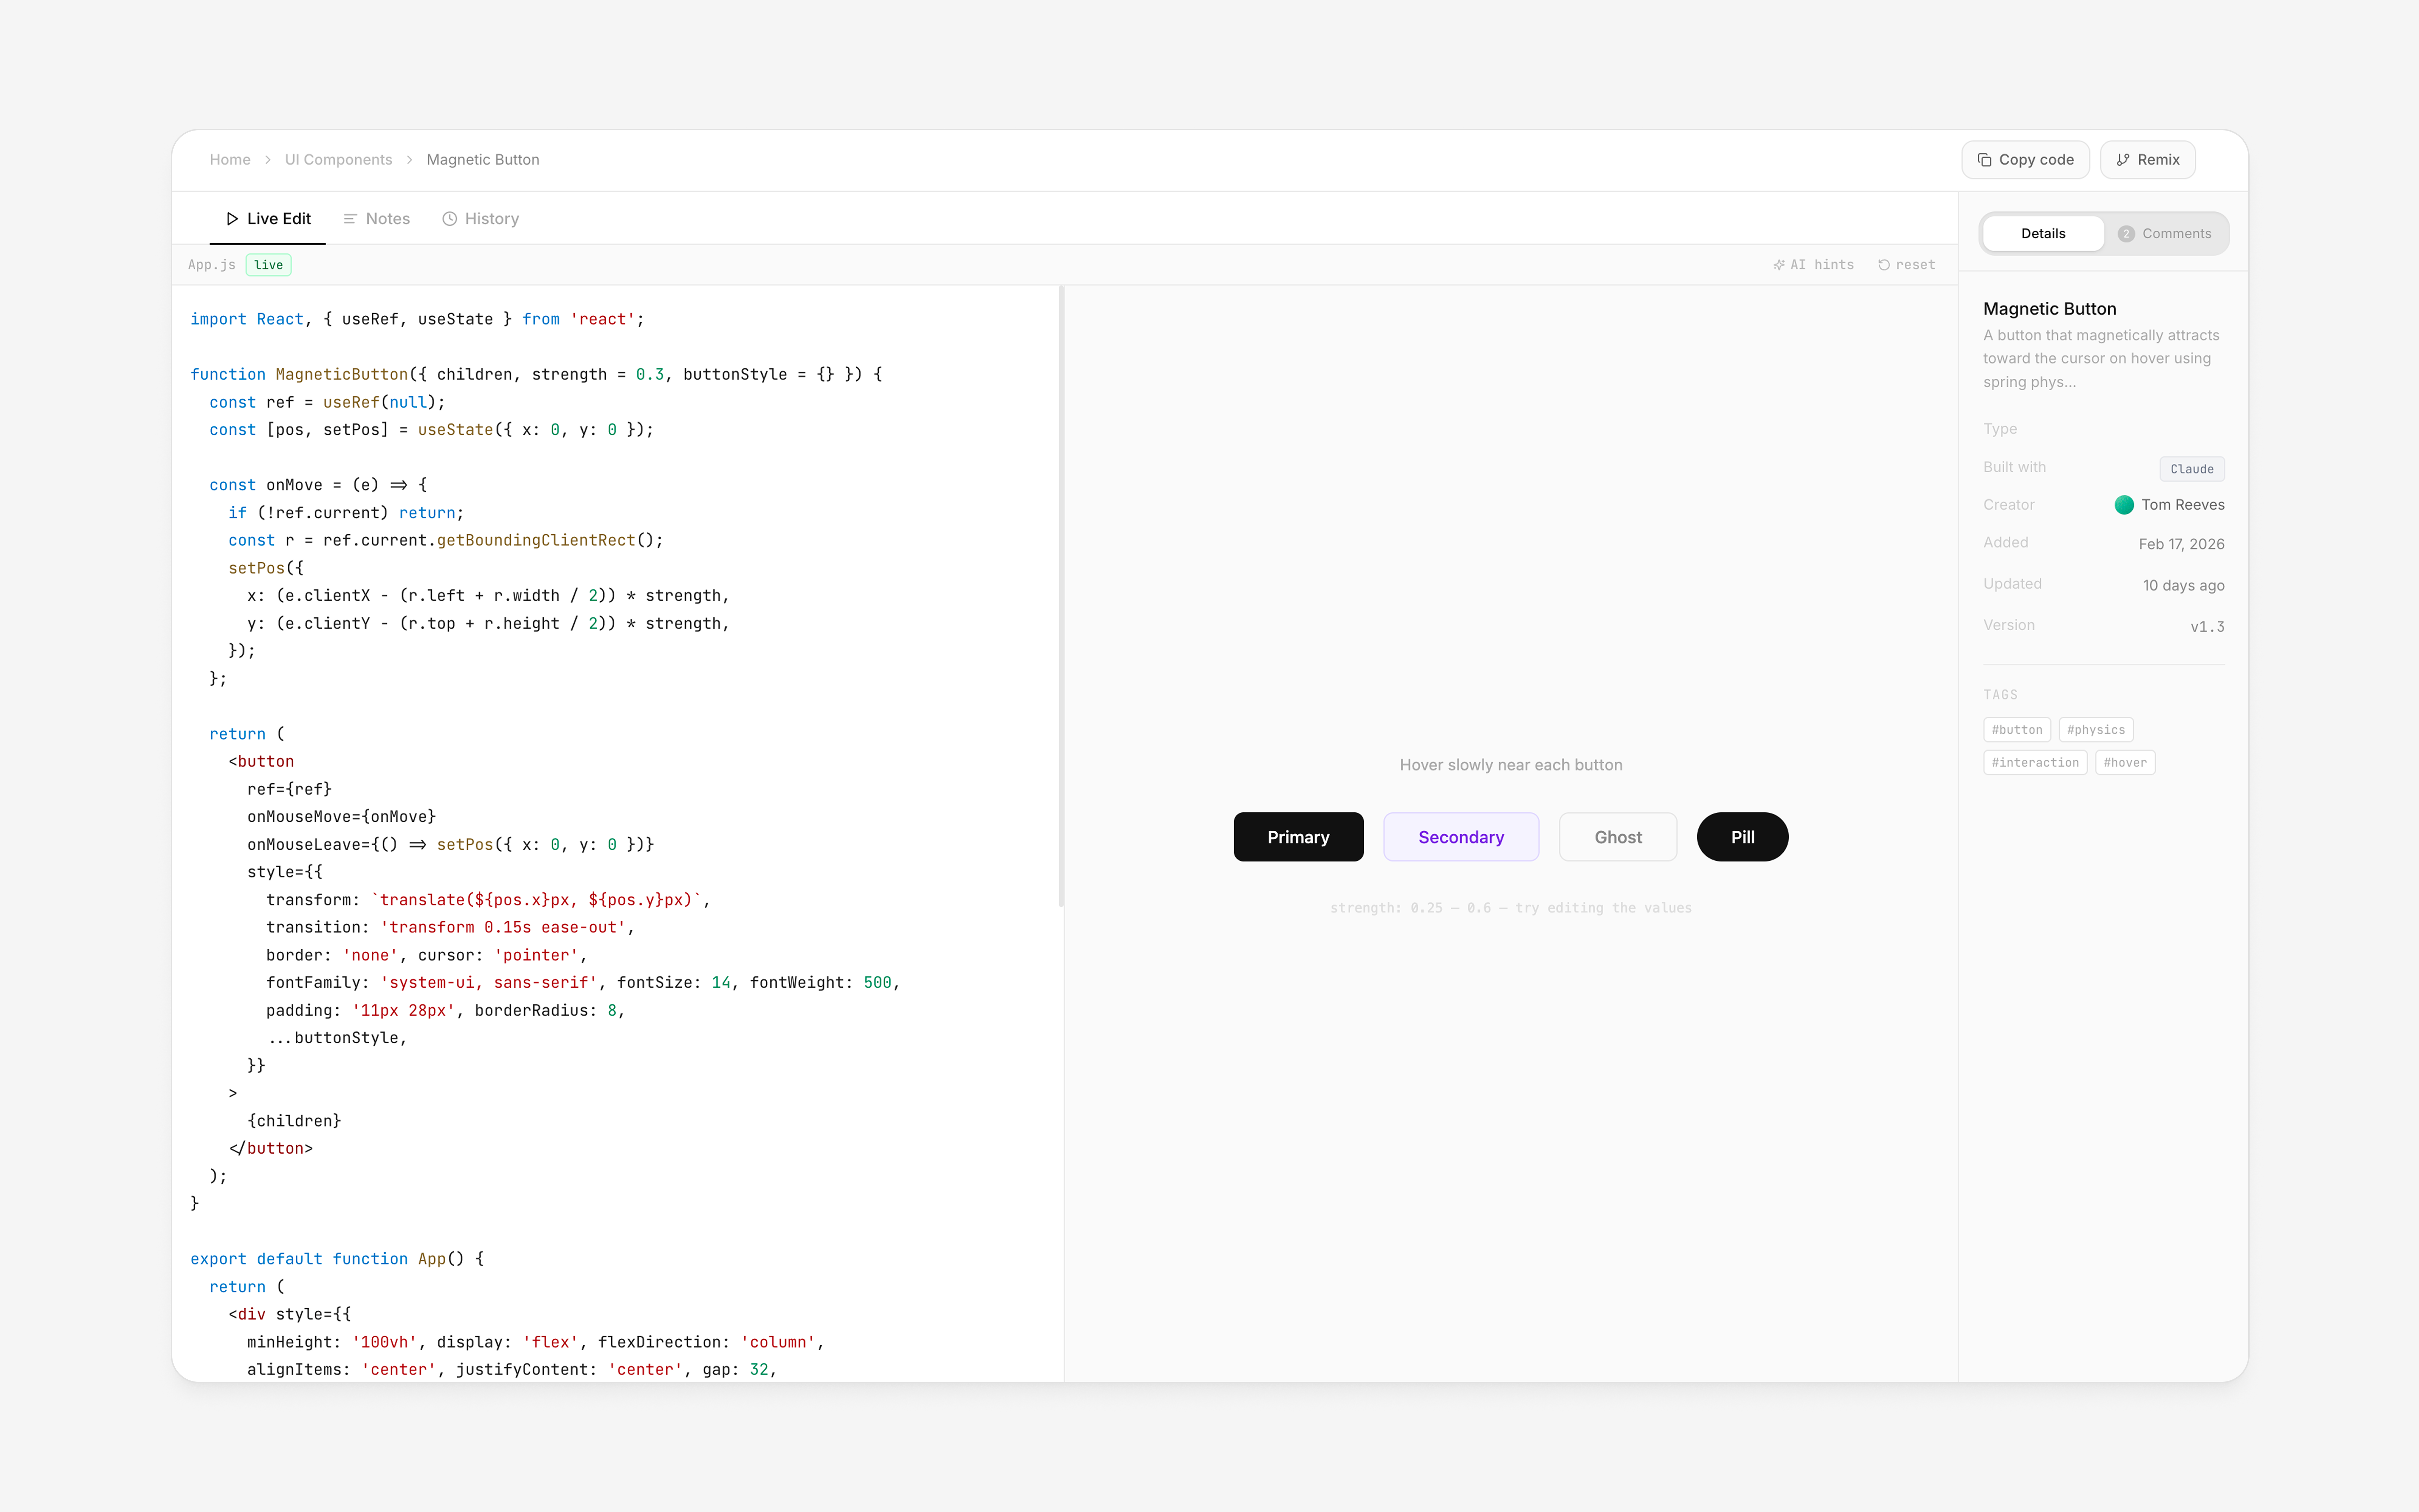Click the sparkle icon for AI hints
This screenshot has height=1512, width=2419.
(x=1779, y=265)
